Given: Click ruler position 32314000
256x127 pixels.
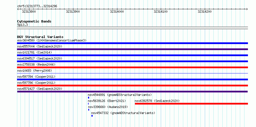Looking at the screenshot, I should (x=117, y=12).
